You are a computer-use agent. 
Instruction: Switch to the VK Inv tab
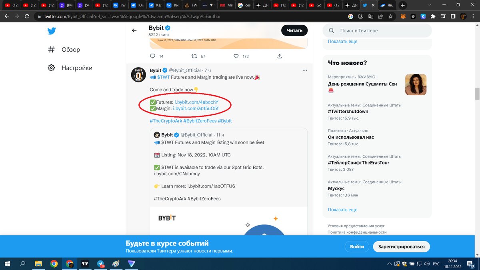120,6
